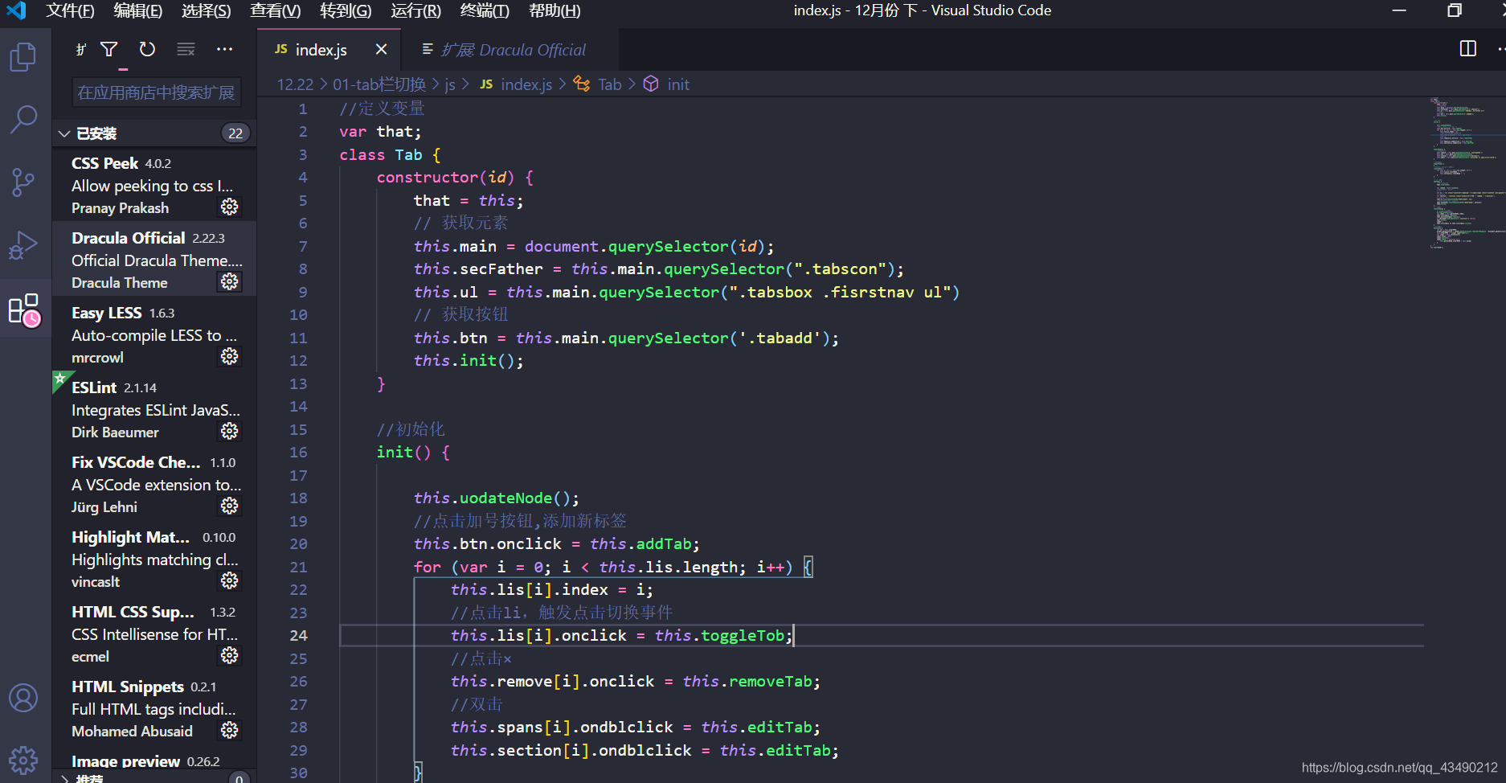Viewport: 1506px width, 783px height.
Task: Open HTML Snippets manage gear
Action: 230,731
